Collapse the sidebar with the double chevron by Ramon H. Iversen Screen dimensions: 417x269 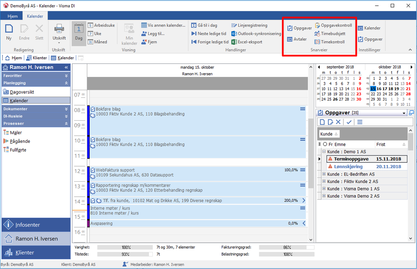click(66, 68)
